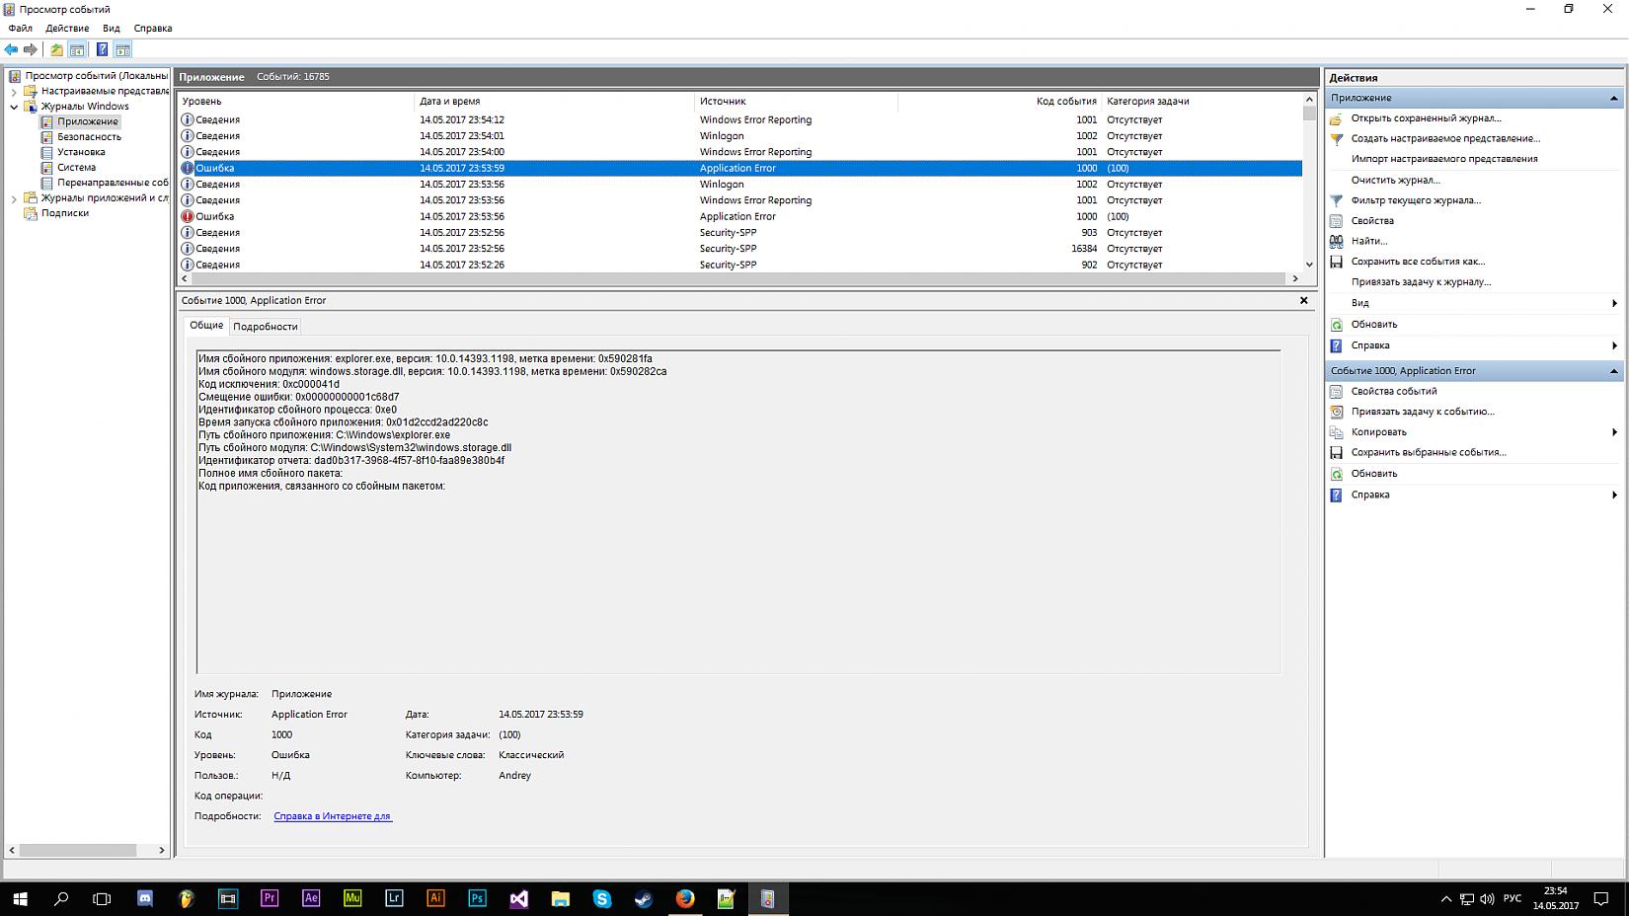Viewport: 1629px width, 916px height.
Task: Open the Action (Действие) menu
Action: [67, 29]
